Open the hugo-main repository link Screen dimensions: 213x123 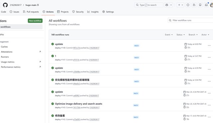click(x=31, y=5)
